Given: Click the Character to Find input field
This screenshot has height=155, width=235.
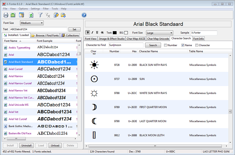Looking at the screenshot, I should pyautogui.click(x=126, y=45).
